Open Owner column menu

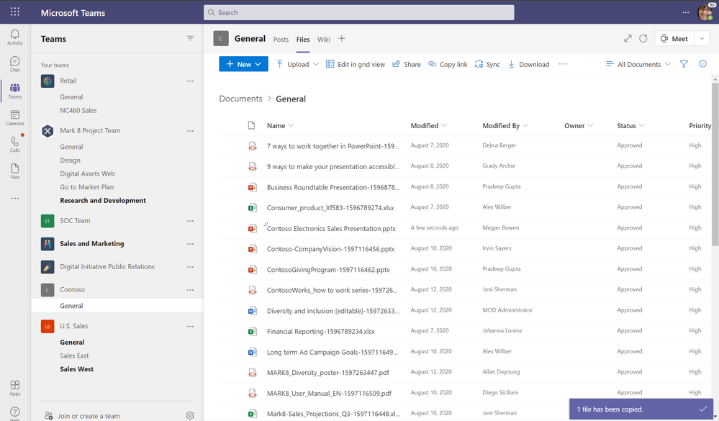pyautogui.click(x=579, y=126)
